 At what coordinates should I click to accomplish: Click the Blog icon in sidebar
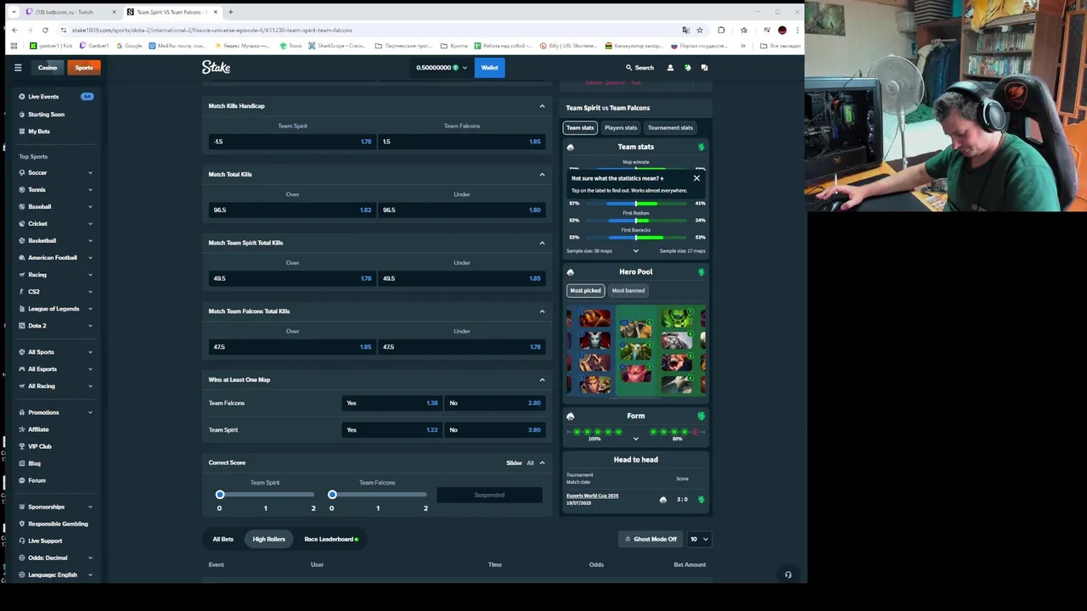[x=22, y=463]
